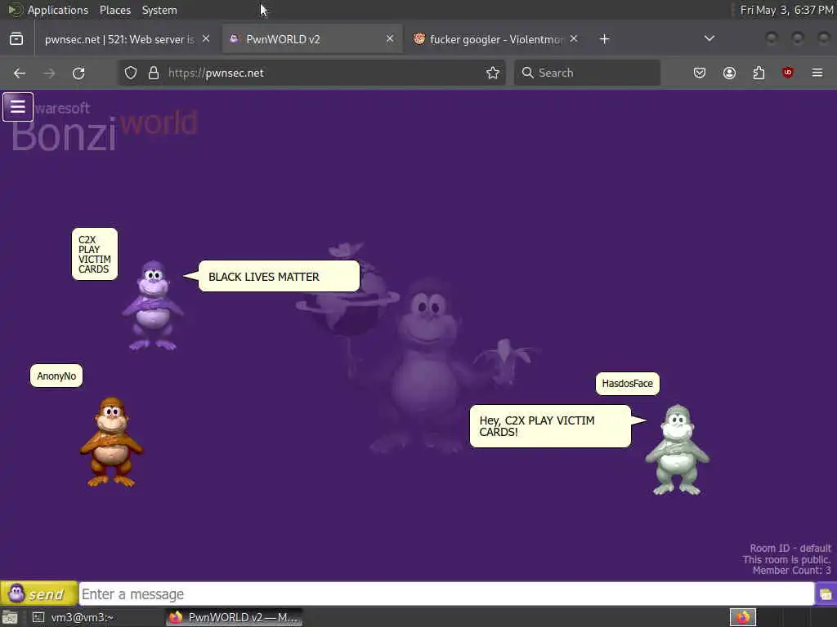Click the BLACK LIVES MATTER speech bubble
The image size is (837, 627).
click(279, 276)
